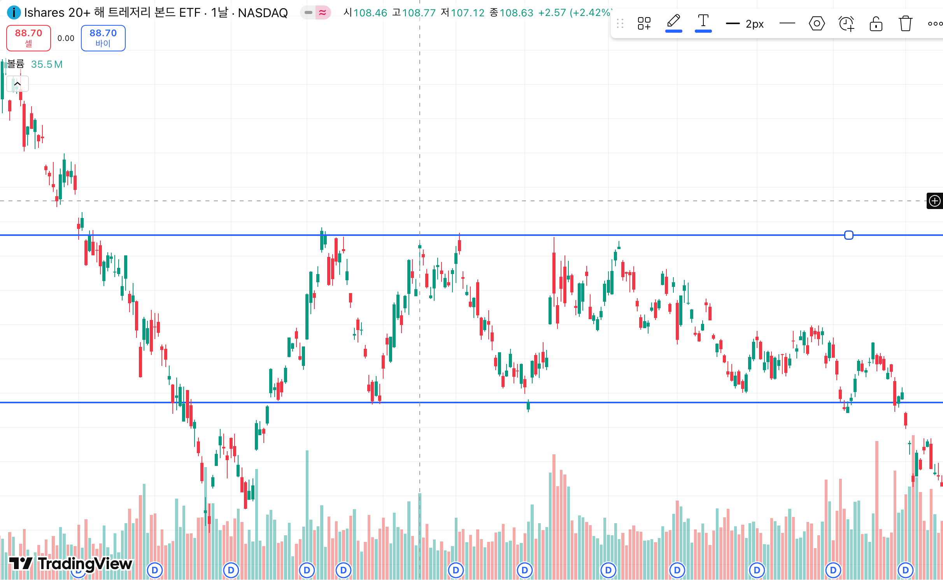Click the text color T icon

point(703,23)
